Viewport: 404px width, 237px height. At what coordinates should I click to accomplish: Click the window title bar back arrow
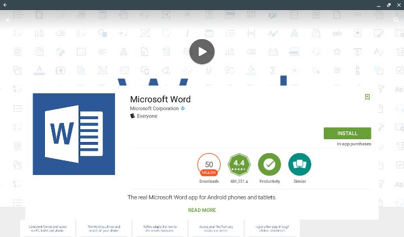point(5,5)
